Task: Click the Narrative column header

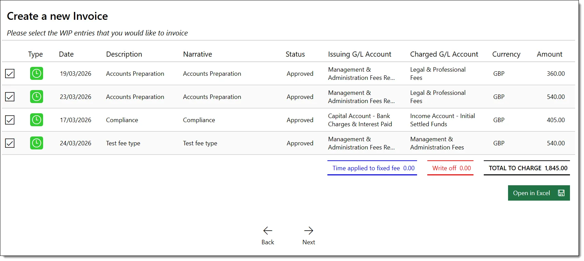Action: 197,54
